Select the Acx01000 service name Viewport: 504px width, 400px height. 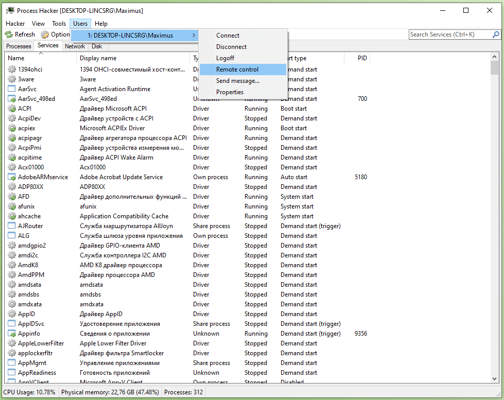point(31,167)
